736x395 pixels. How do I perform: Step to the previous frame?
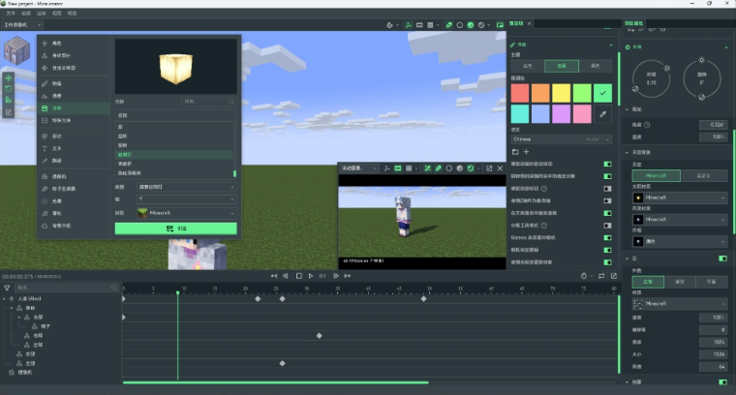click(286, 276)
